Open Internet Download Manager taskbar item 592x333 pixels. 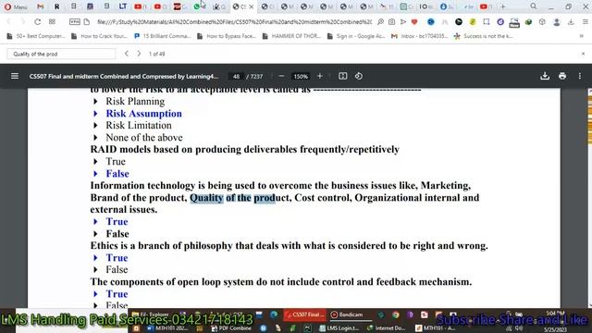[387, 327]
